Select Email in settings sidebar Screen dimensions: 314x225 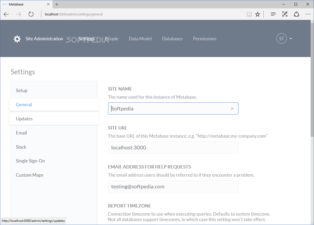click(x=54, y=133)
